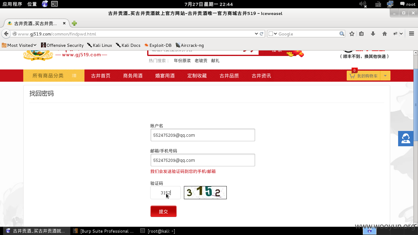Open root user menu
This screenshot has height=235, width=418.
pos(408,4)
